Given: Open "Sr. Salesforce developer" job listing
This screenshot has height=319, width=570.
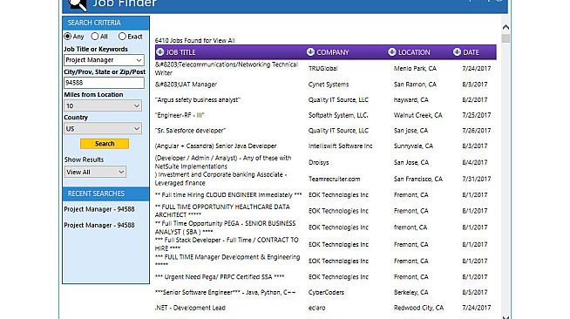Looking at the screenshot, I should (x=191, y=131).
